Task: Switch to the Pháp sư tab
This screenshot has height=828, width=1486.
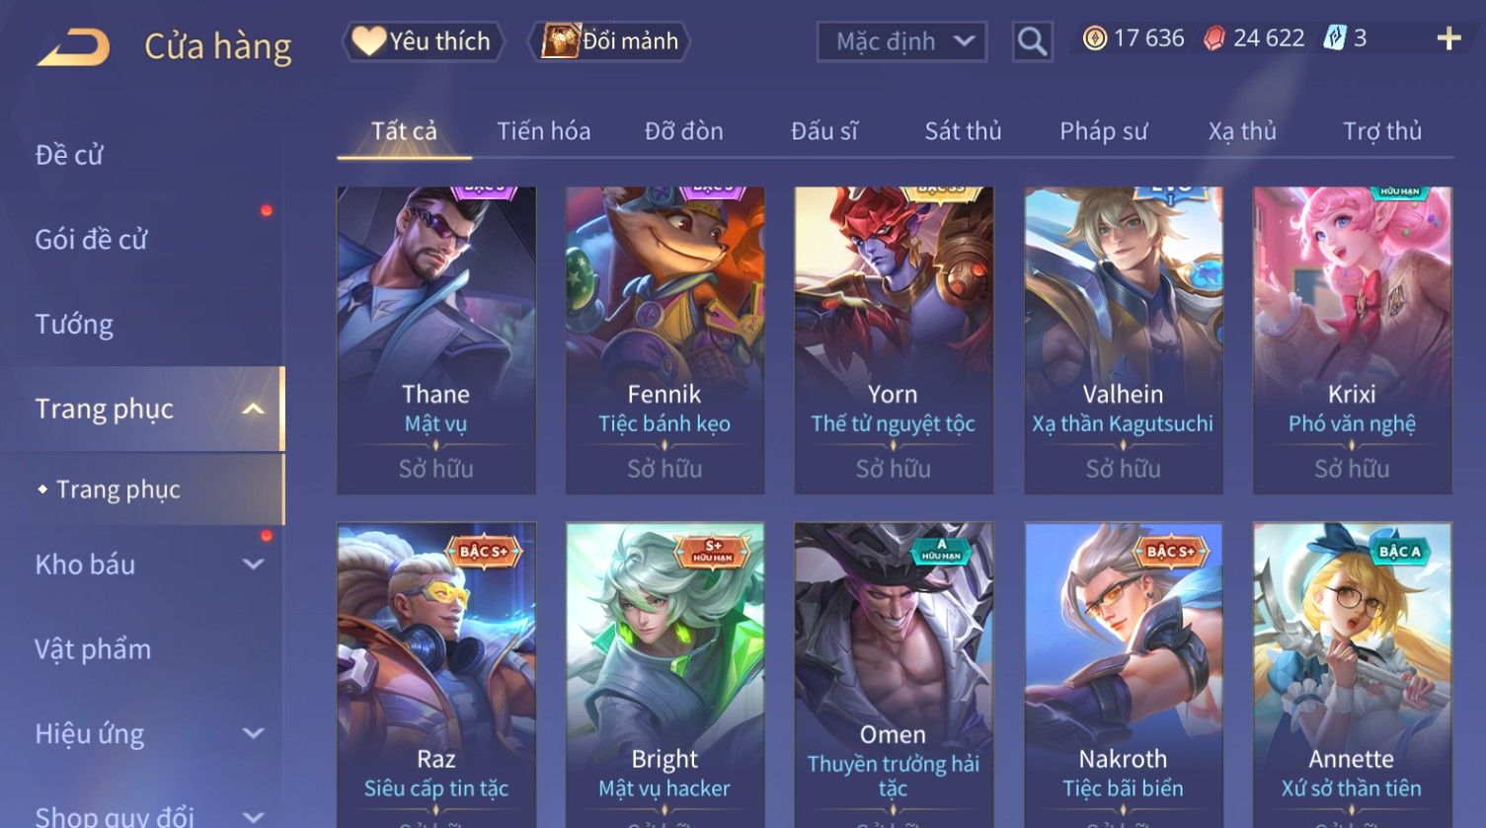Action: [x=1103, y=131]
